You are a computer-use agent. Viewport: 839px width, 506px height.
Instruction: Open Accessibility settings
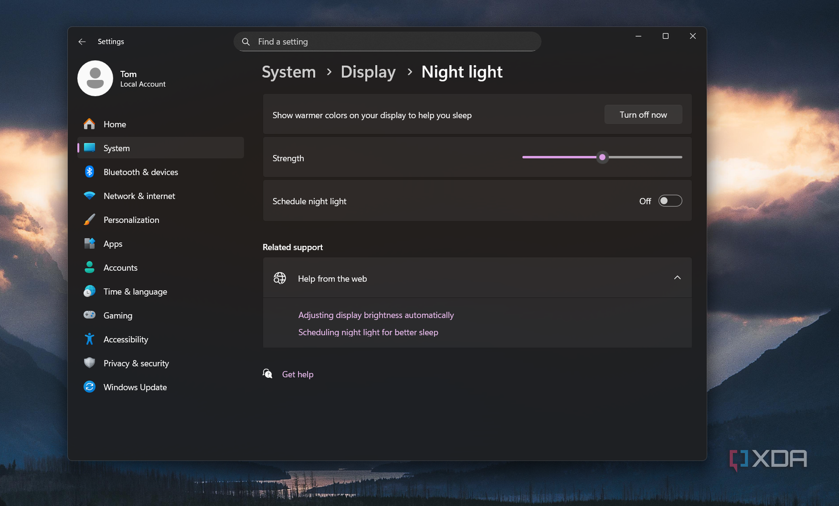(161, 339)
